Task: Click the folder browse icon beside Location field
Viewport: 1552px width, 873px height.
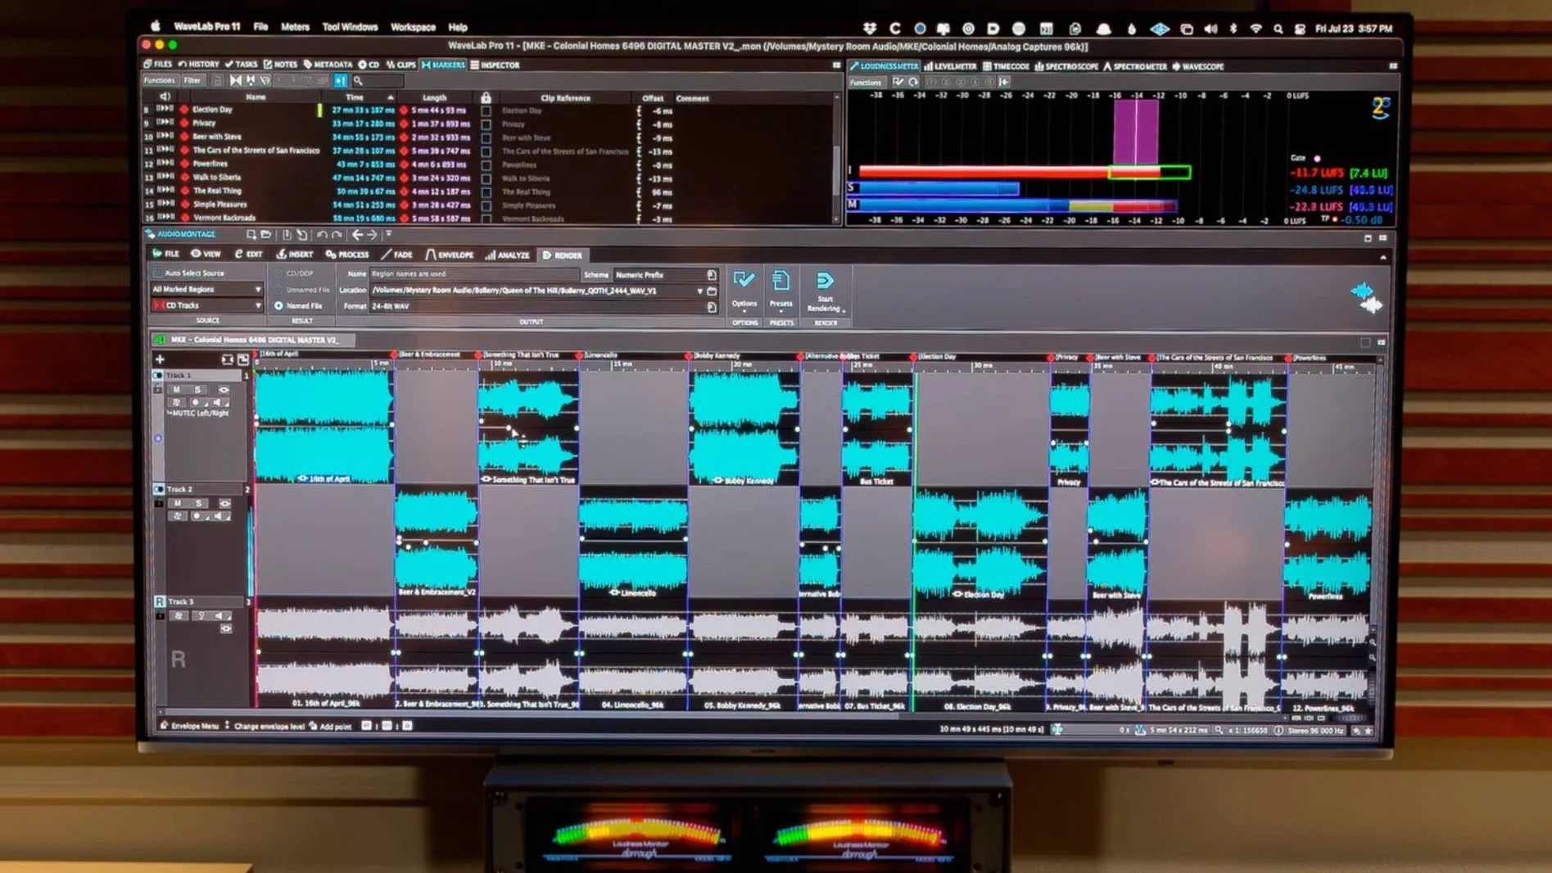Action: click(x=712, y=290)
